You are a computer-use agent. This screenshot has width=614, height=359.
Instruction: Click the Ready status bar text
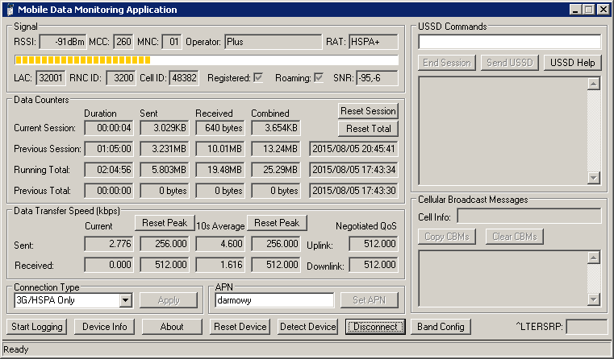(16, 349)
